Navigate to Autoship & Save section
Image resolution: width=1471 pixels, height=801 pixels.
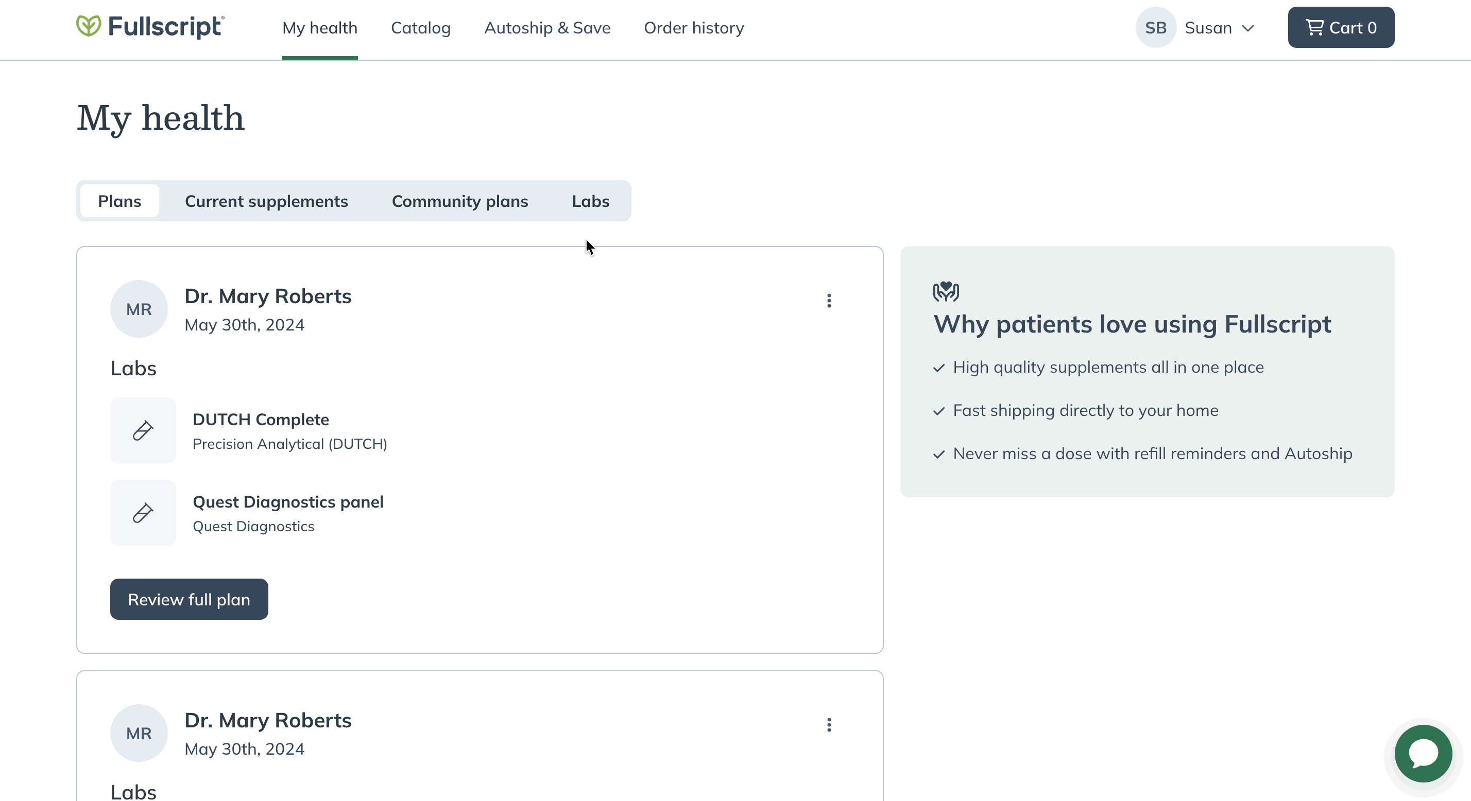(546, 28)
